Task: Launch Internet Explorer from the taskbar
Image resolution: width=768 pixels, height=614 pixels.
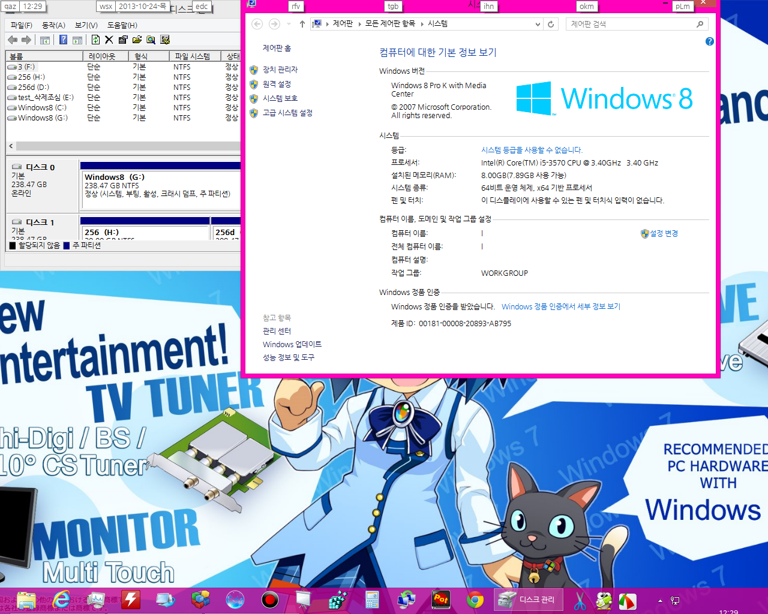Action: [x=61, y=599]
